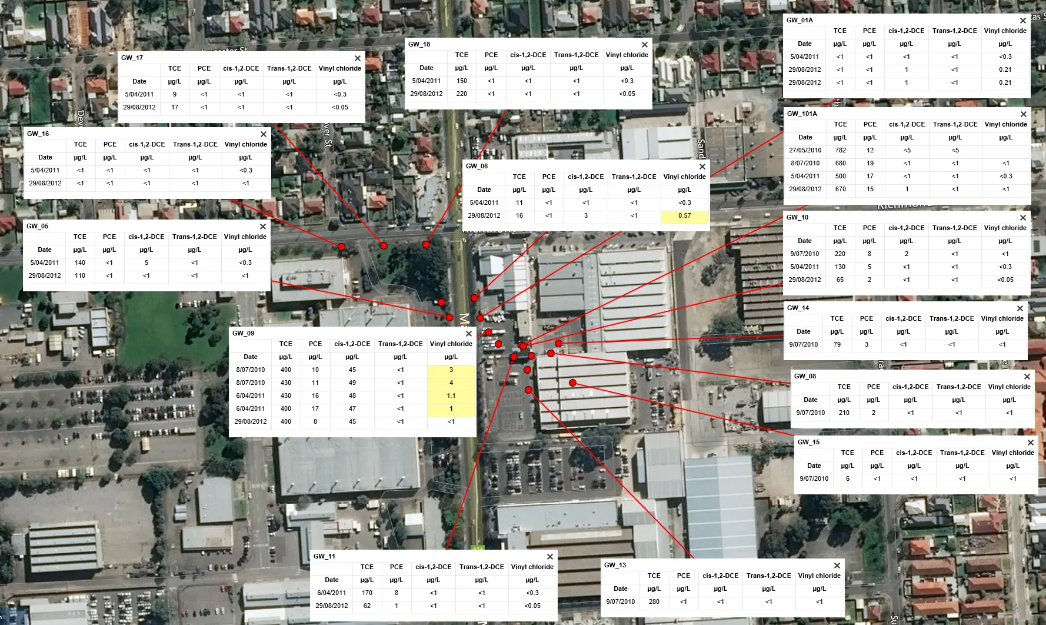
Task: Close the GW_14 popup
Action: coord(1020,308)
